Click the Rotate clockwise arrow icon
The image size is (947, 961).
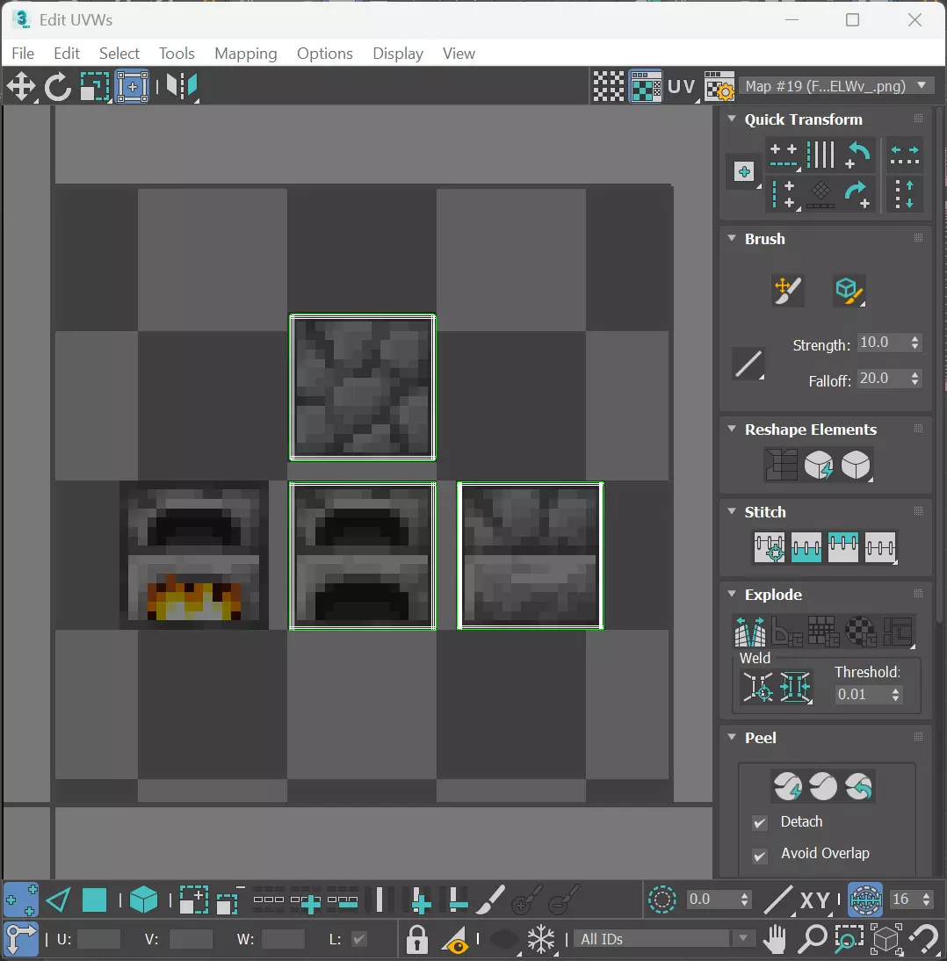(858, 194)
